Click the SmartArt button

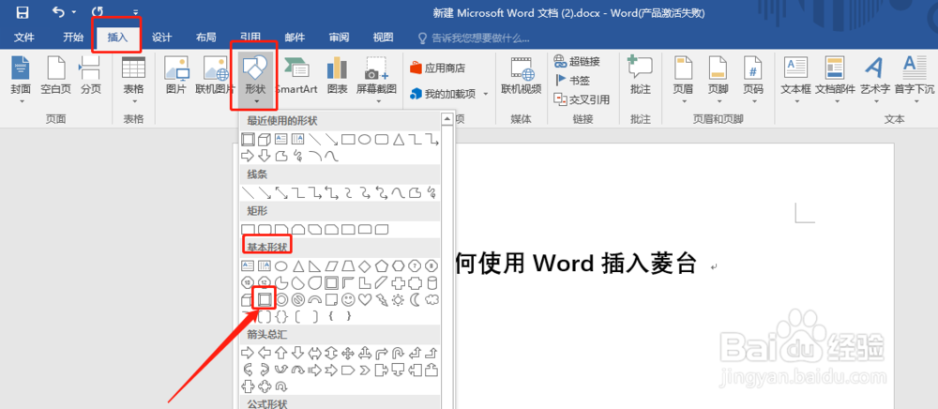pos(296,76)
